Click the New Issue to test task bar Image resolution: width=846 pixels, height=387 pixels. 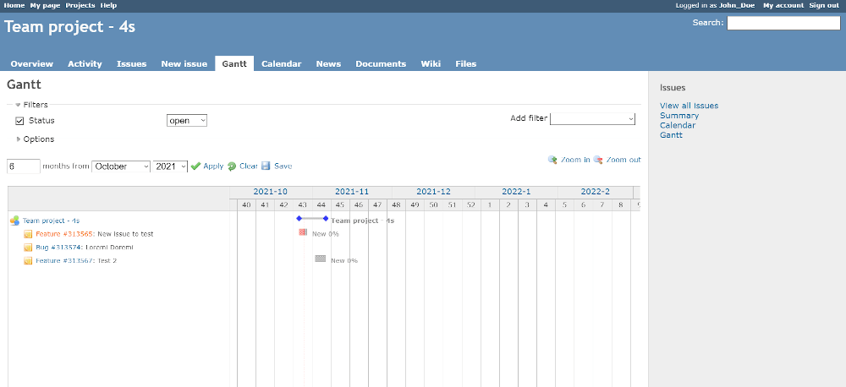coord(303,232)
